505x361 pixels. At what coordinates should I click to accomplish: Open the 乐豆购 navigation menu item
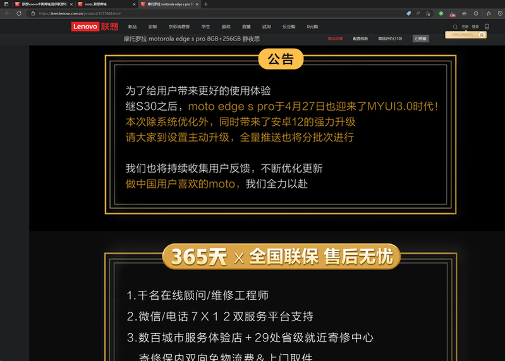click(x=289, y=27)
